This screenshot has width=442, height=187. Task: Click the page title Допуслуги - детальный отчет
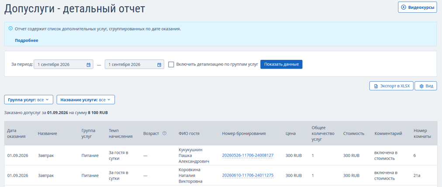pyautogui.click(x=74, y=9)
